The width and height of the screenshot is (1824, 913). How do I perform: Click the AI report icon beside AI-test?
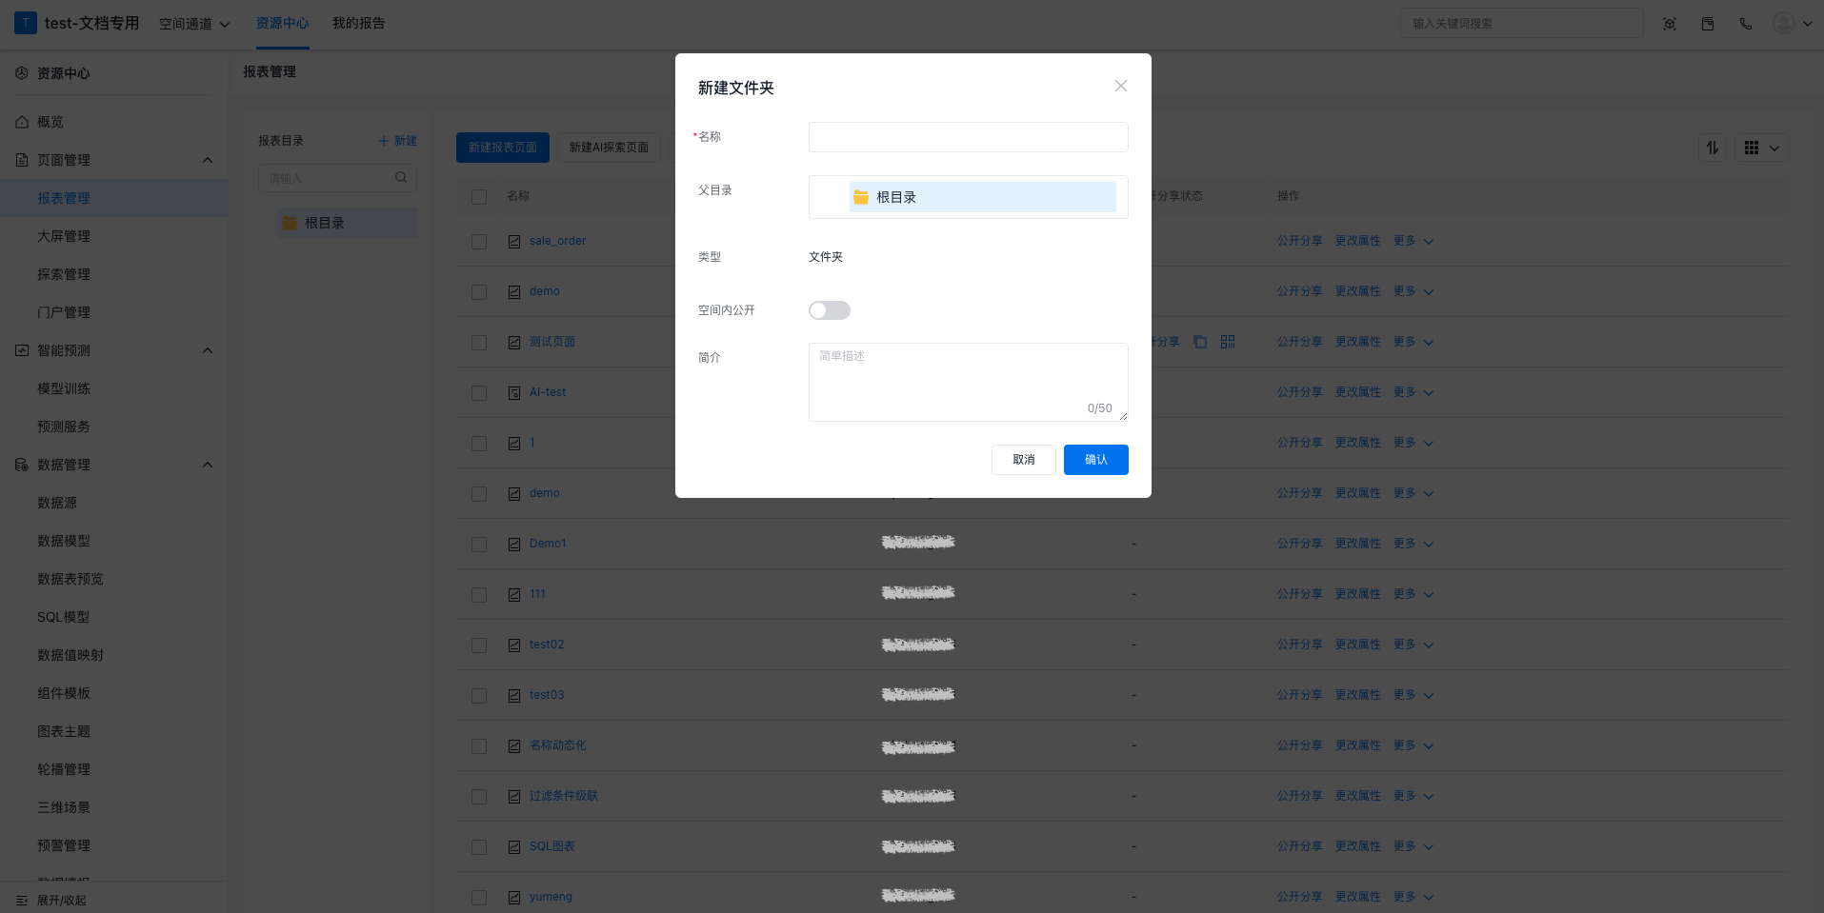514,393
